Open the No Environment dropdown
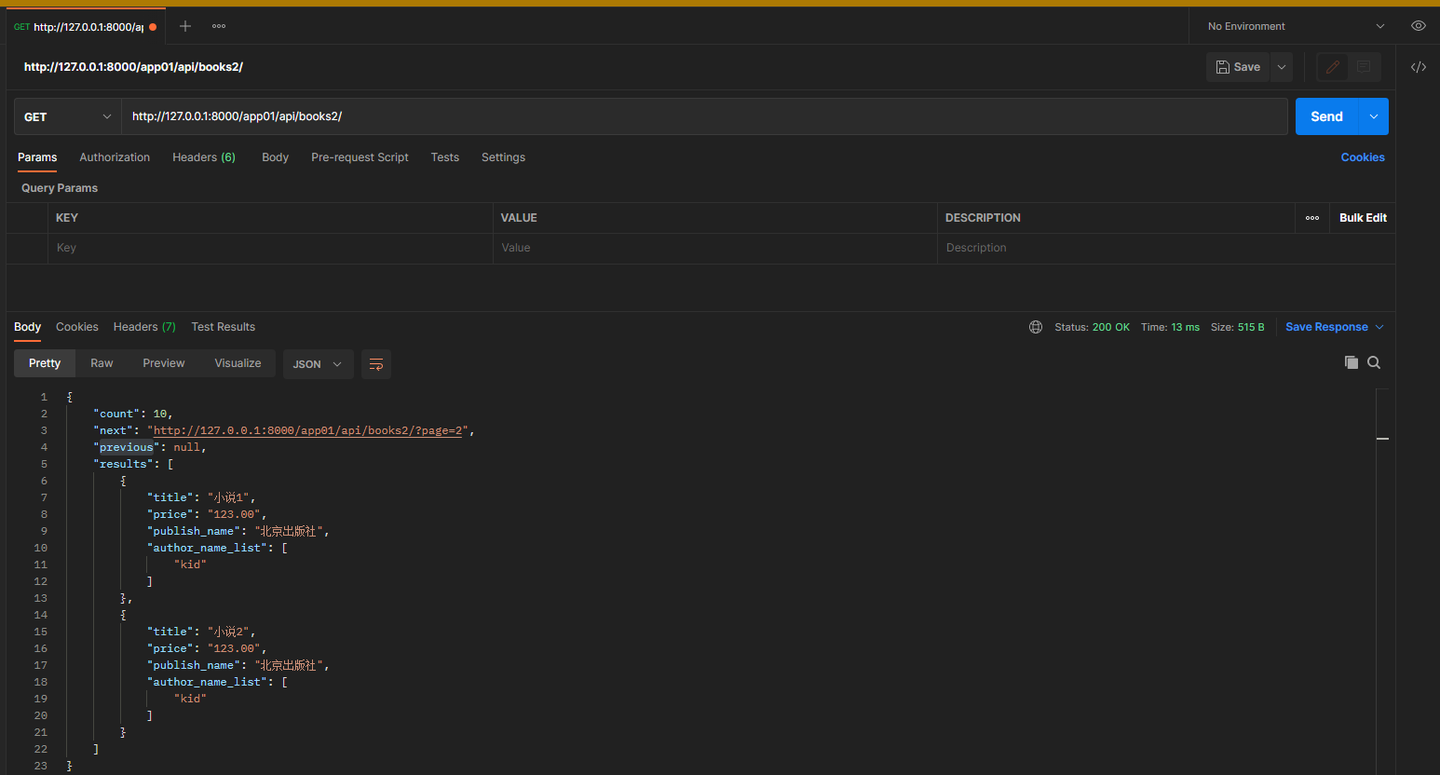The image size is (1440, 775). [x=1295, y=26]
